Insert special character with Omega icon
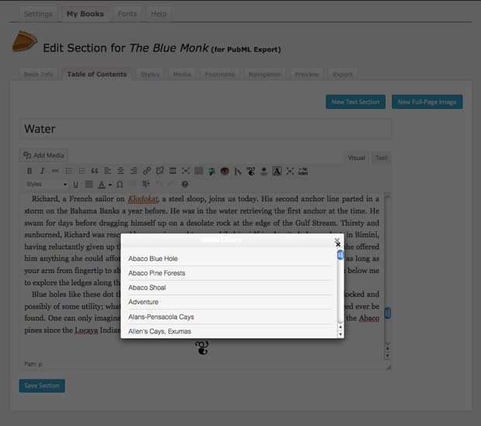The height and width of the screenshot is (426, 481). (x=120, y=185)
